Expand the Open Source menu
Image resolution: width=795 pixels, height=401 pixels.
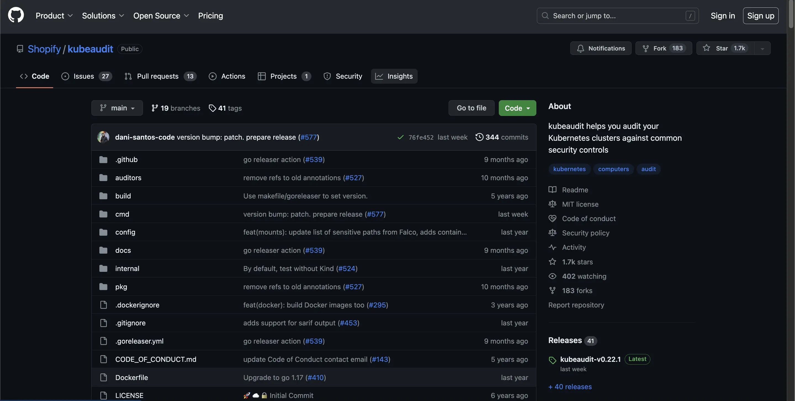click(161, 15)
